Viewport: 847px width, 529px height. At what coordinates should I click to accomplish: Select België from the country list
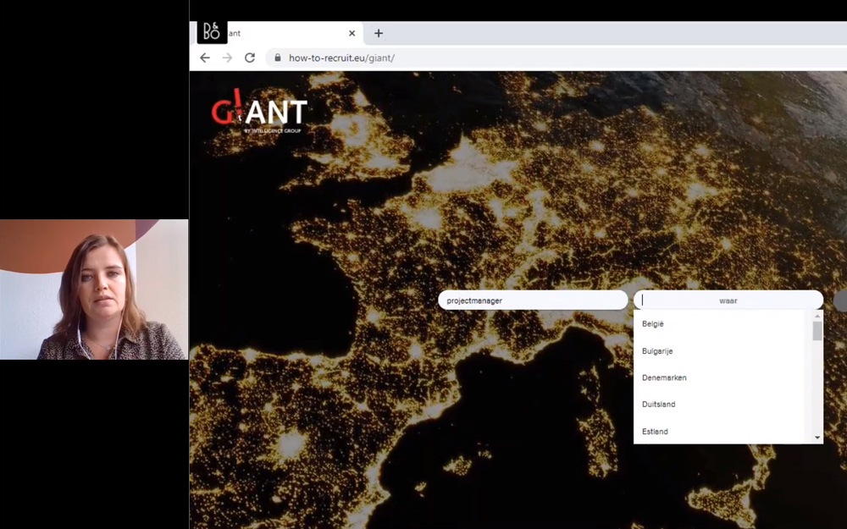[653, 323]
